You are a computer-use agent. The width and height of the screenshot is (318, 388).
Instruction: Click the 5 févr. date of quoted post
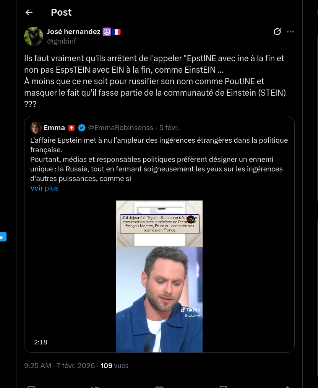point(169,128)
